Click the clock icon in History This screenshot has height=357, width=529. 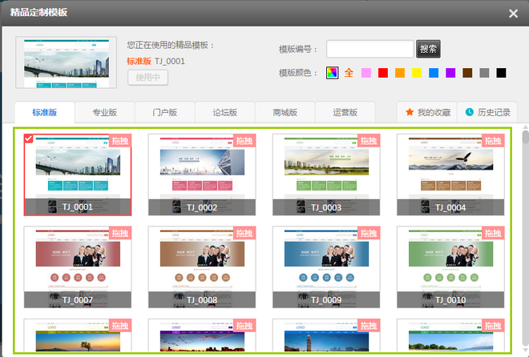pos(470,112)
